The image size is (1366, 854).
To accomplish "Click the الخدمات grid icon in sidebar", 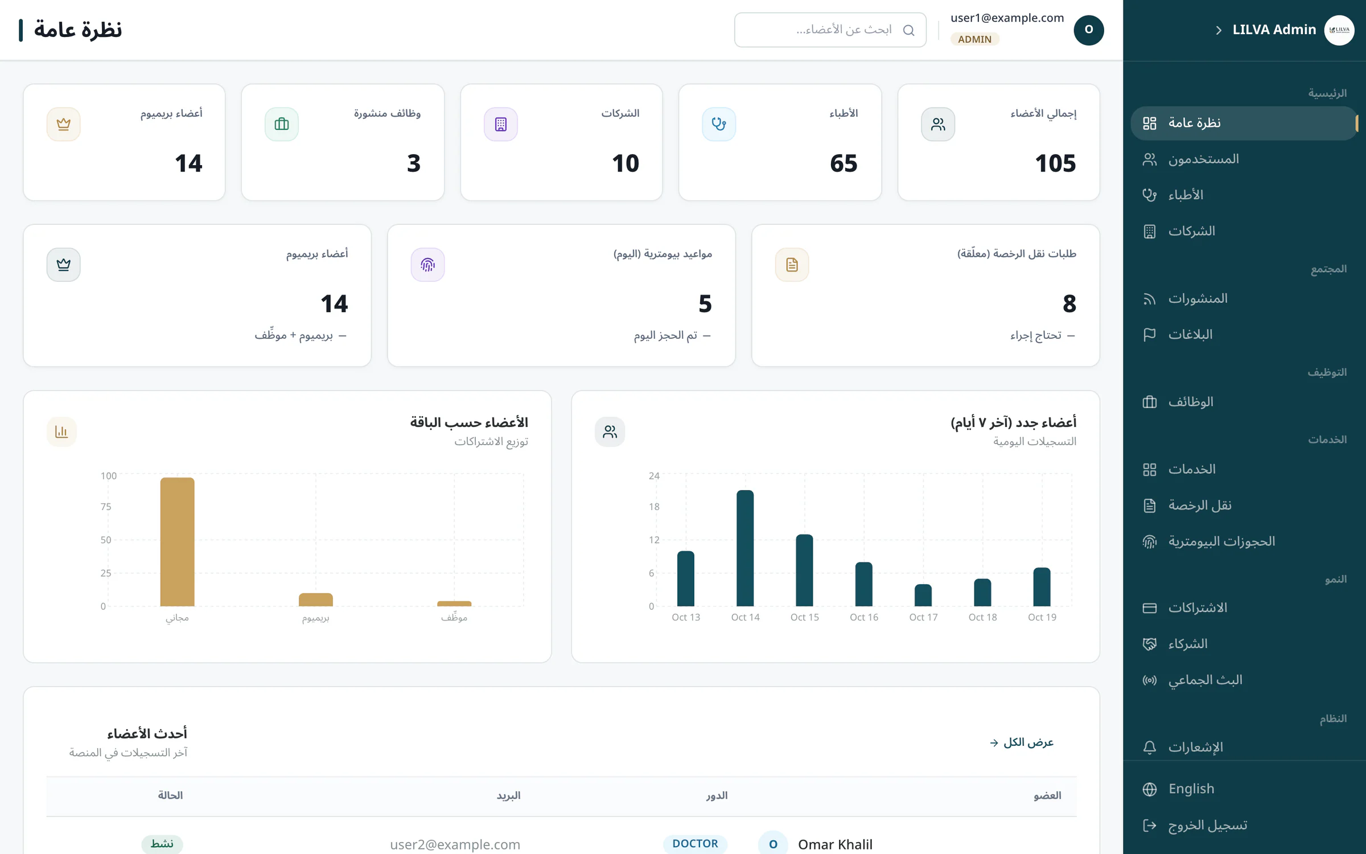I will [1149, 470].
